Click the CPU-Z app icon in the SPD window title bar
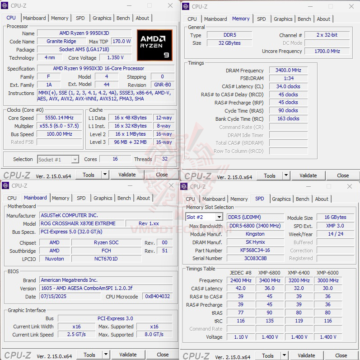 point(184,186)
